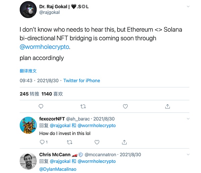Open the @DylanMacalinao mention
Image resolution: width=201 pixels, height=173 pixels.
pos(58,169)
